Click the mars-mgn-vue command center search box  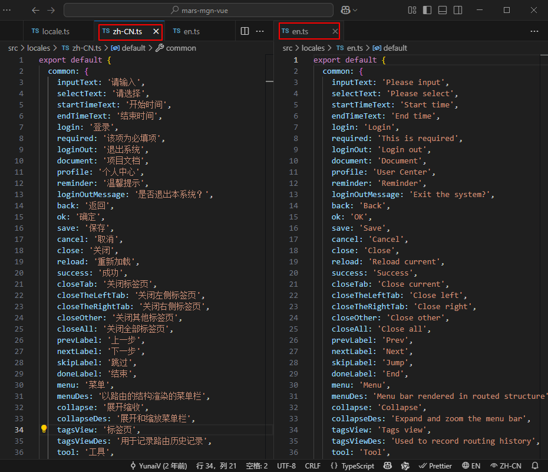199,10
